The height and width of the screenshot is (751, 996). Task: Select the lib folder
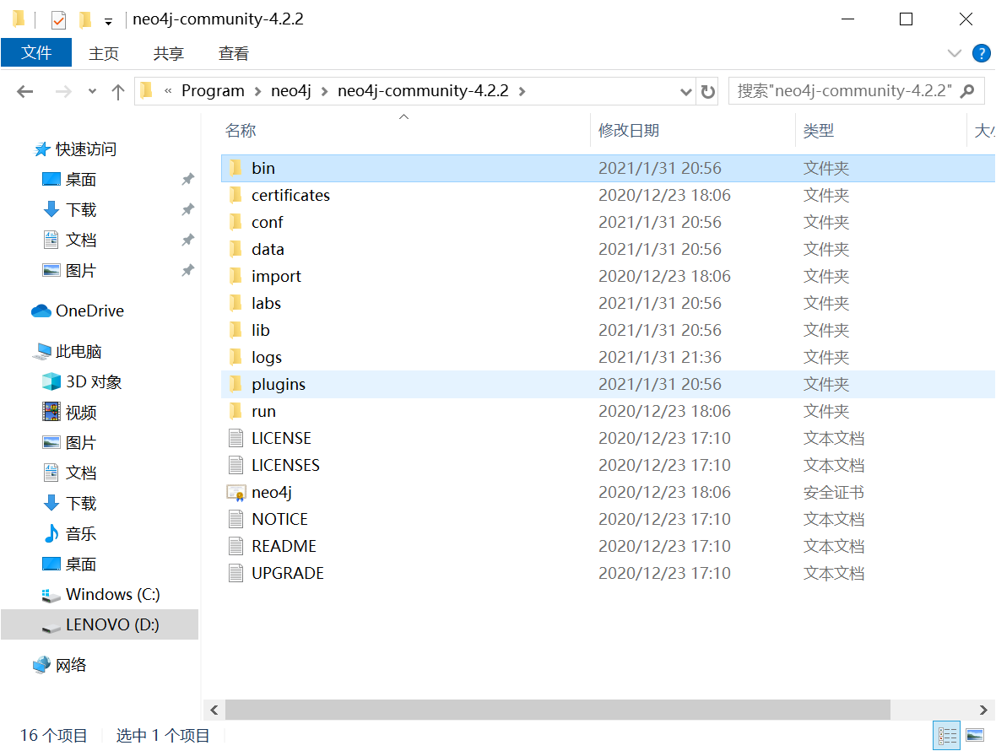tap(607, 330)
